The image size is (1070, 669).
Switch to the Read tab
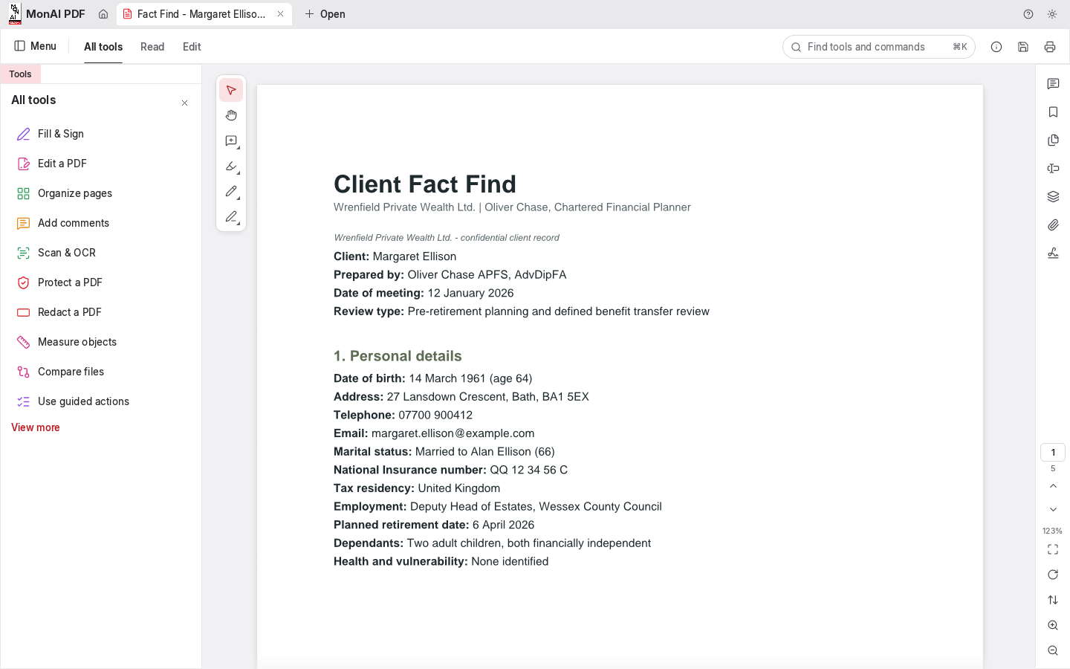(152, 47)
